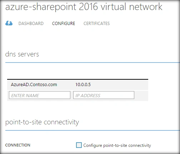Click the 'Configure point-to-site connectivity' label text

click(117, 145)
